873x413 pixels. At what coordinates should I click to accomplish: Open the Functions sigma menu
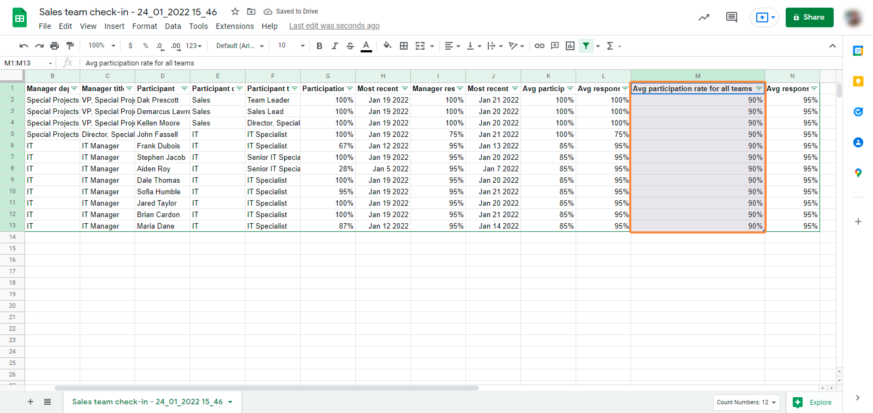pyautogui.click(x=613, y=46)
